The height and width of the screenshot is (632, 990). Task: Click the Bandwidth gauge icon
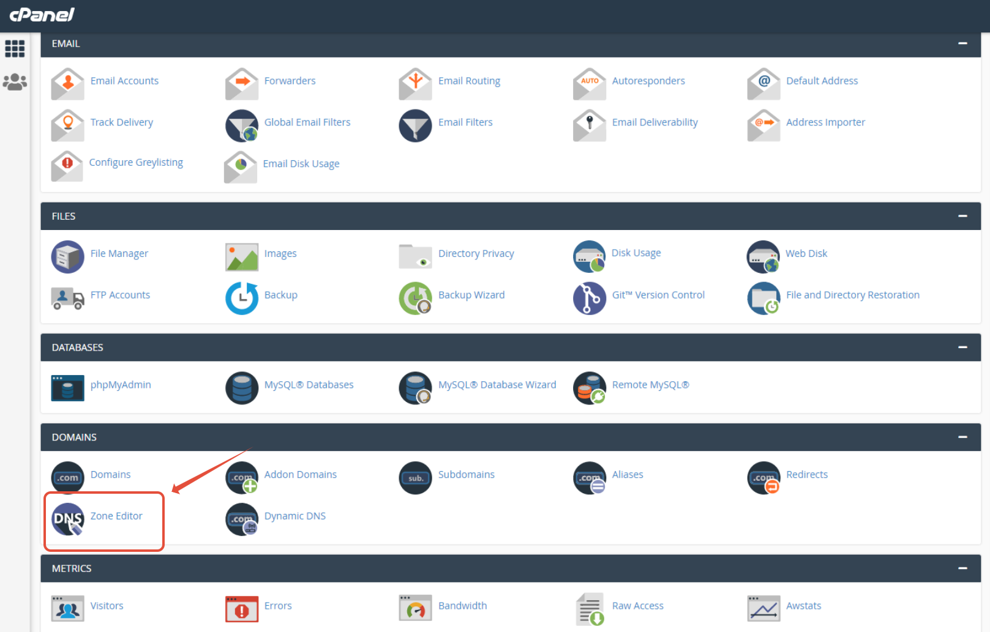[416, 609]
